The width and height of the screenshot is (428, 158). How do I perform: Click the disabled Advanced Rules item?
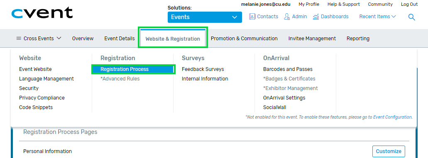(120, 79)
